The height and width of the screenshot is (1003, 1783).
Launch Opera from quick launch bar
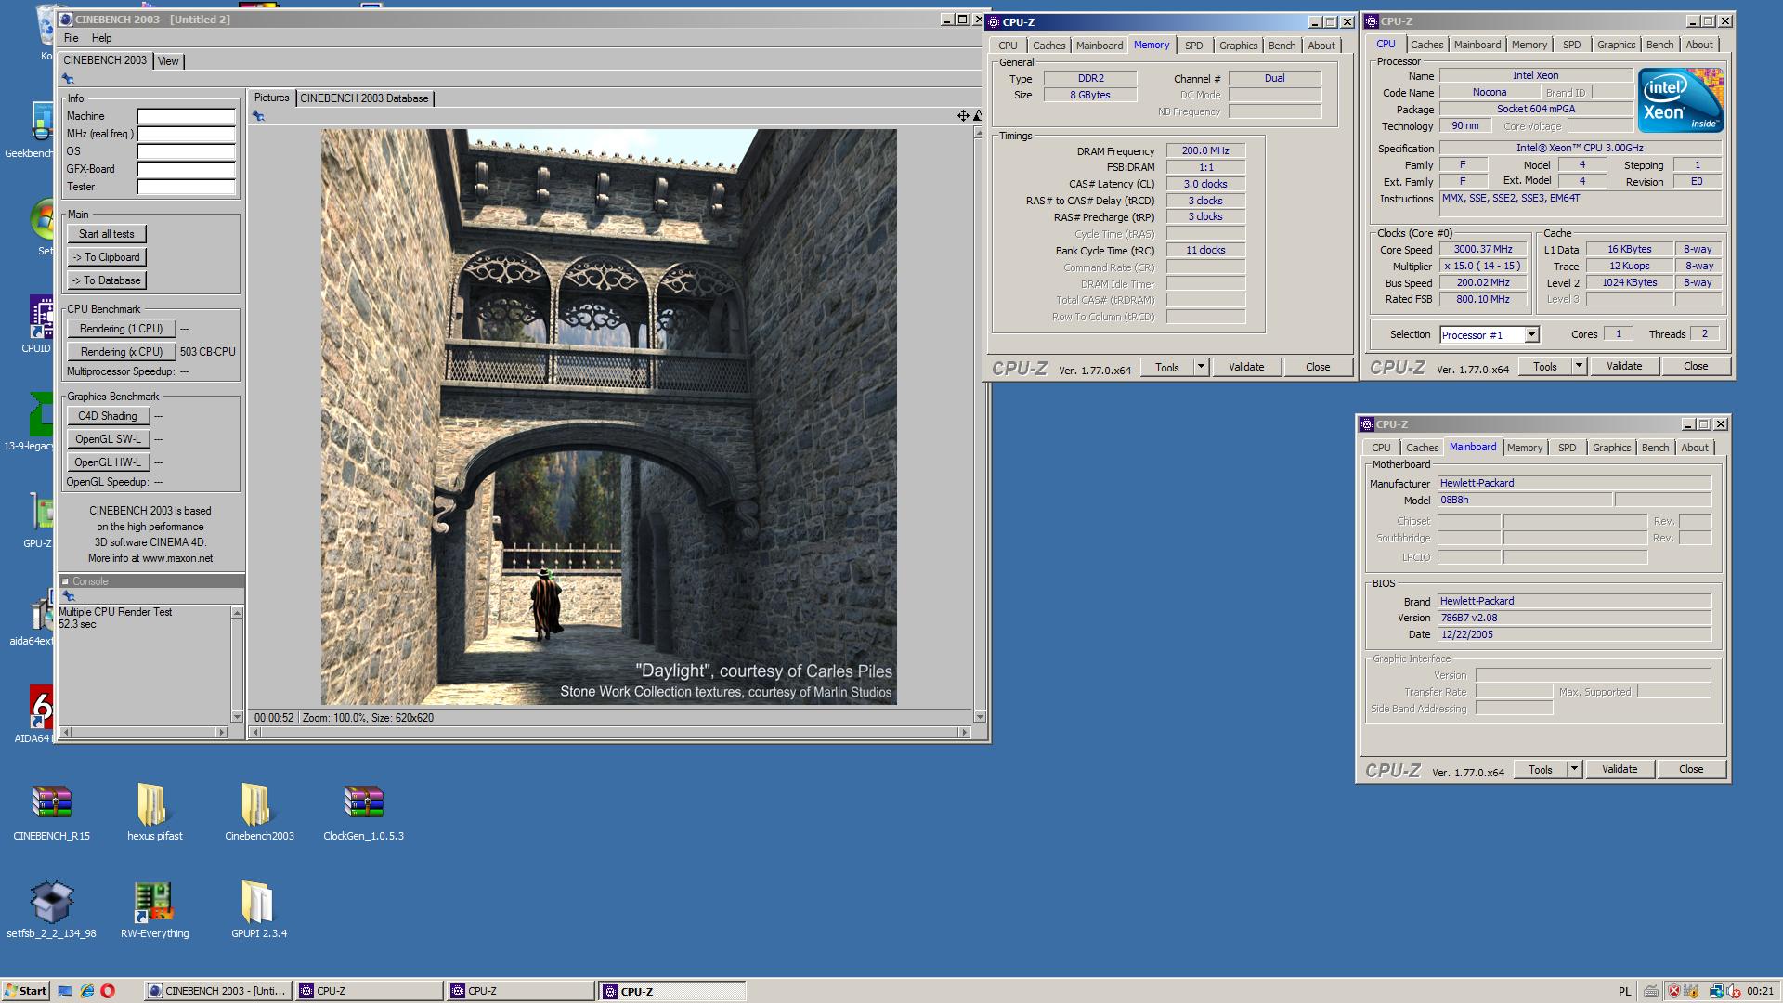click(108, 991)
